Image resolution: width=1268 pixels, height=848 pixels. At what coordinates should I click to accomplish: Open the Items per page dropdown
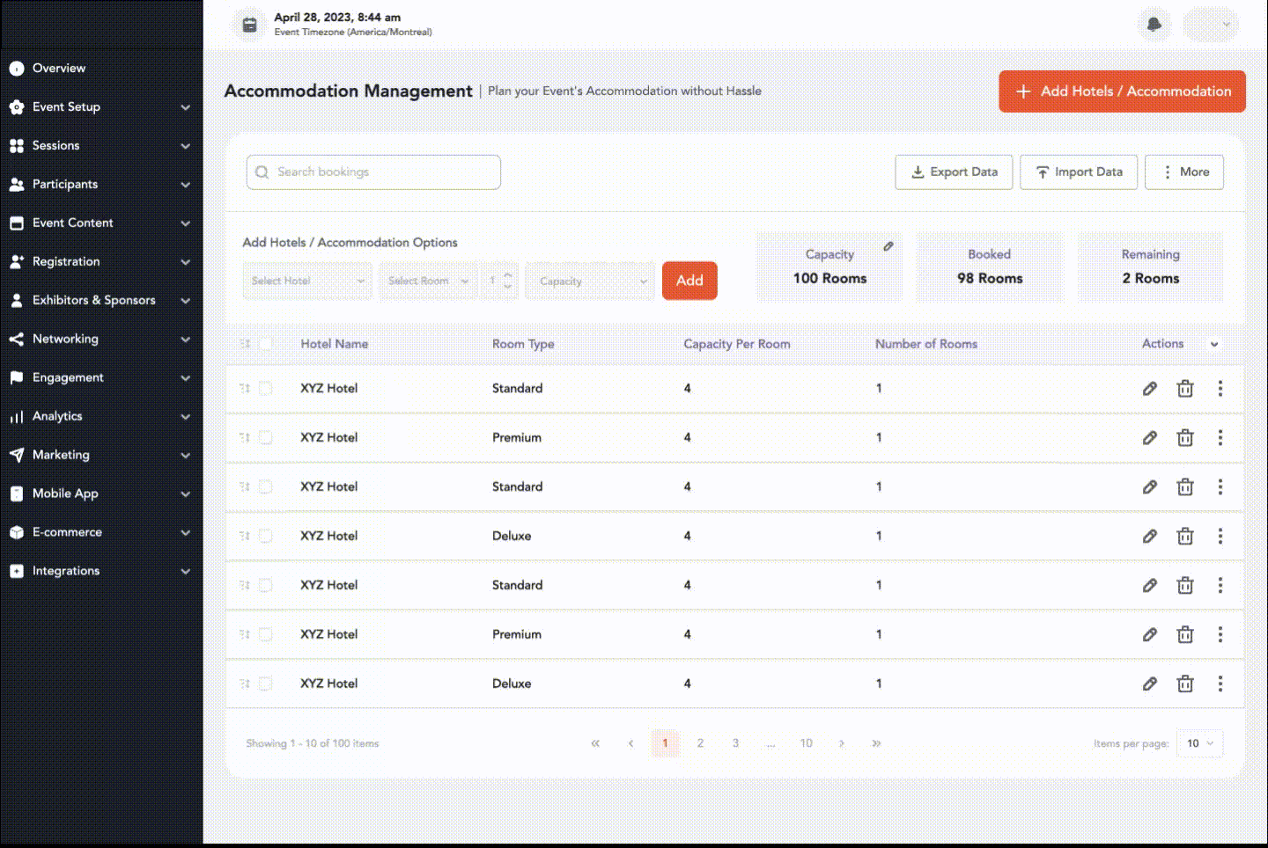(x=1199, y=744)
